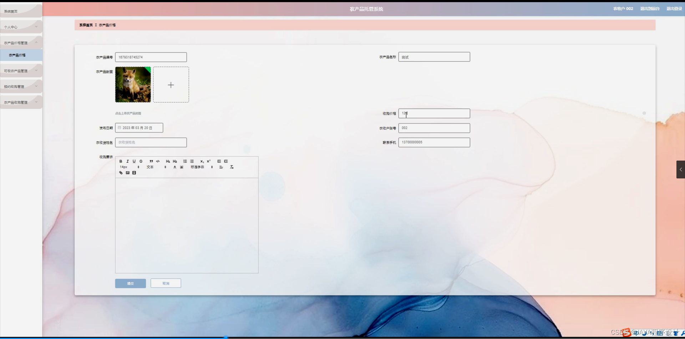
Task: Start a bulleted list
Action: coord(192,161)
